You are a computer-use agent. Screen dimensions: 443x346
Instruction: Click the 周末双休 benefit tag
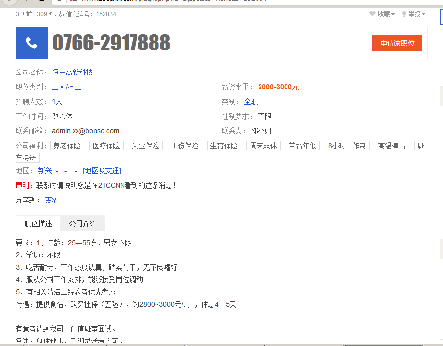263,146
